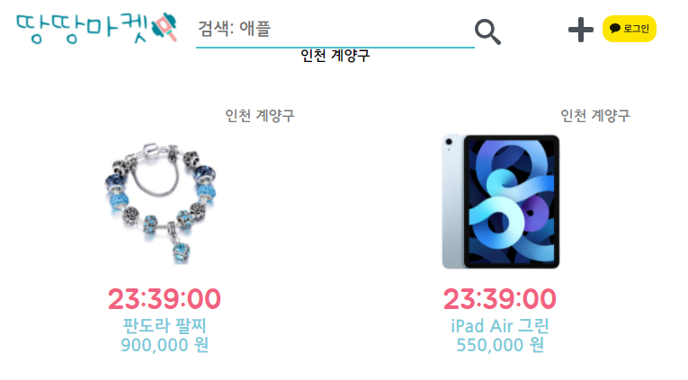Click the iPad Air 그린 title
The image size is (688, 380).
pos(500,326)
